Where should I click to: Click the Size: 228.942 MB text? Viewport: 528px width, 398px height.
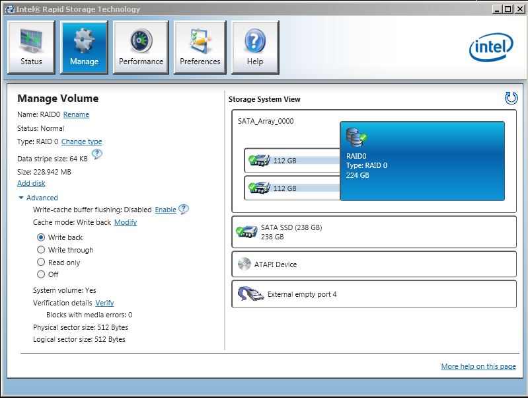pos(44,172)
